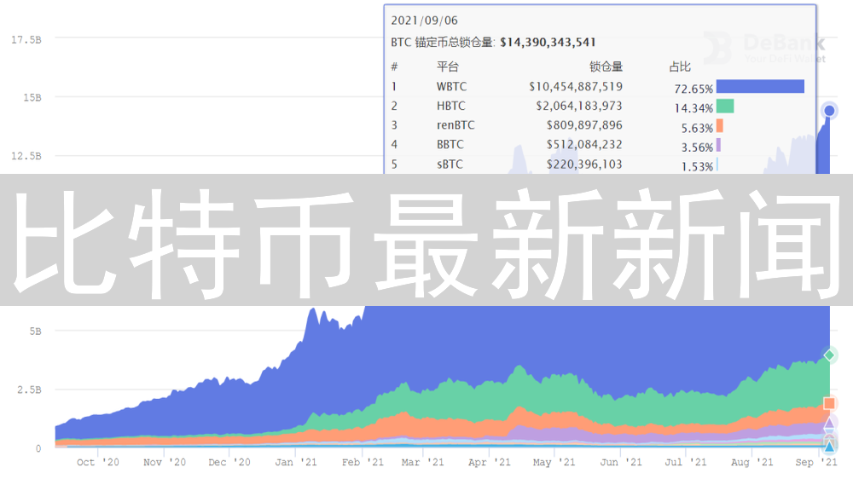Click the Jul '21 axis label

pyautogui.click(x=686, y=462)
